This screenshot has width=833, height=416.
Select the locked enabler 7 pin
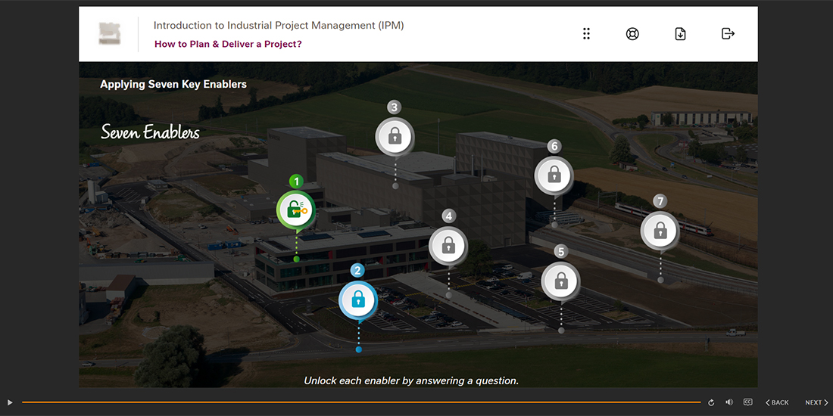(x=660, y=231)
